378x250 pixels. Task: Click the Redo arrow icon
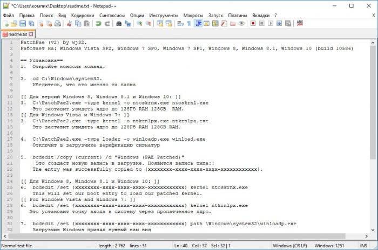click(107, 23)
